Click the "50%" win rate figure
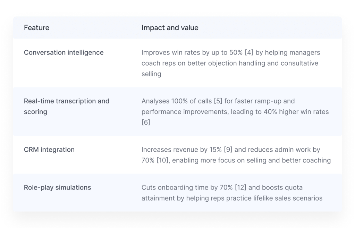 [x=235, y=52]
